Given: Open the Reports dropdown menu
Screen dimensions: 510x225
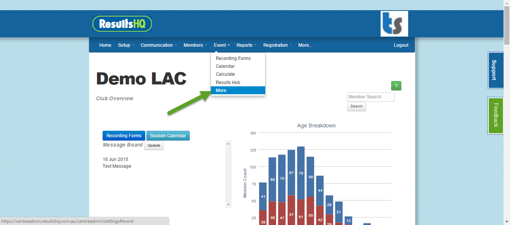Looking at the screenshot, I should tap(244, 45).
